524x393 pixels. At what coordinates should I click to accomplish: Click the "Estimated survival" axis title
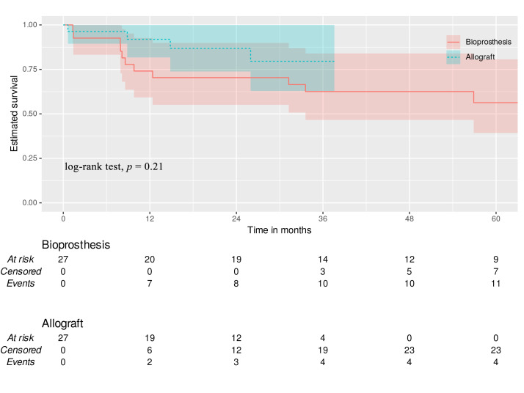coord(14,113)
